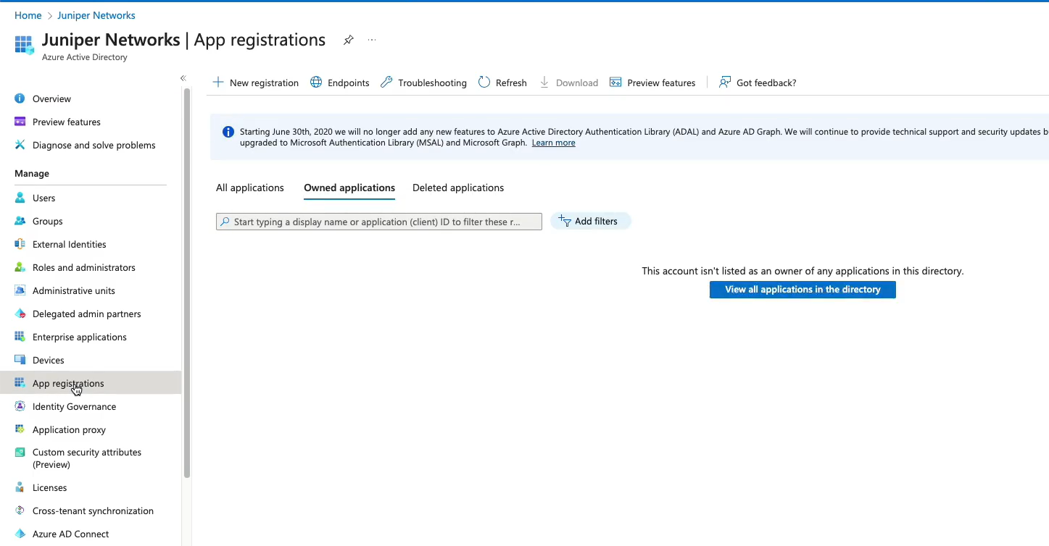This screenshot has width=1049, height=546.
Task: Switch to the Deleted applications tab
Action: pos(458,188)
